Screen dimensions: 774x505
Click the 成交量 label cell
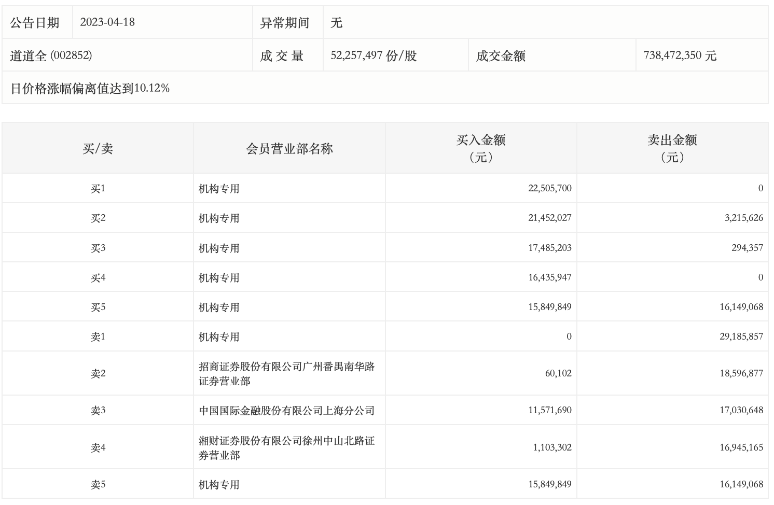[287, 55]
